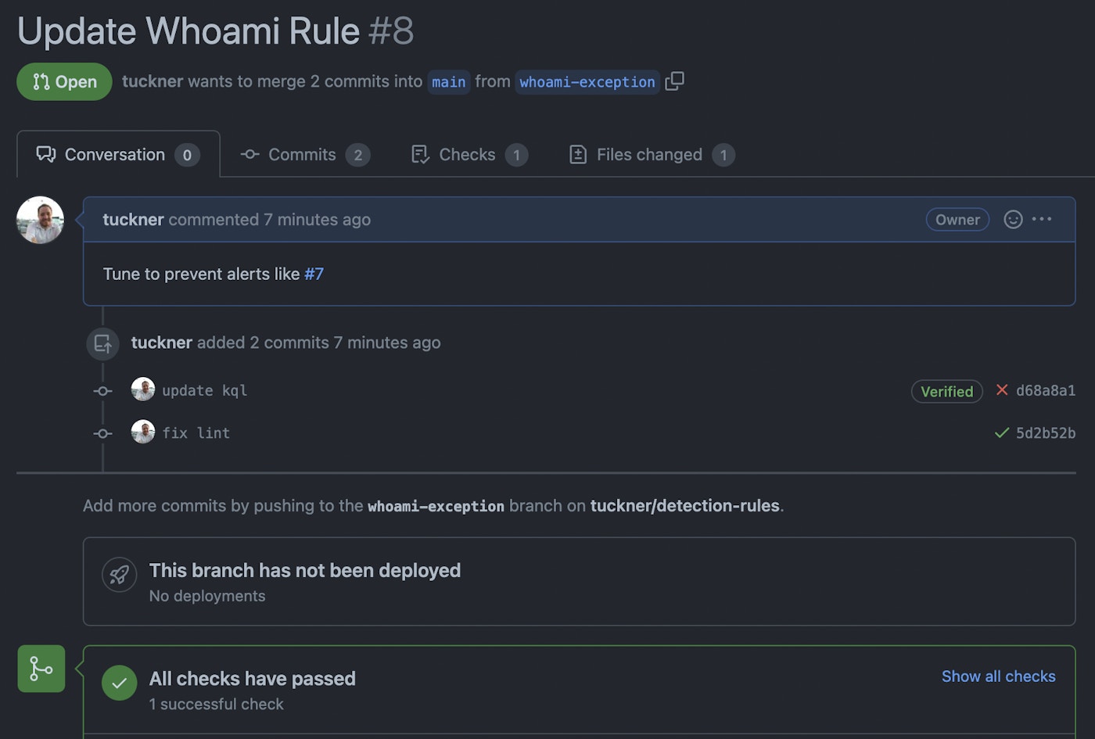The width and height of the screenshot is (1095, 739).
Task: Click the green check status on 5d2b52b
Action: [x=1001, y=432]
